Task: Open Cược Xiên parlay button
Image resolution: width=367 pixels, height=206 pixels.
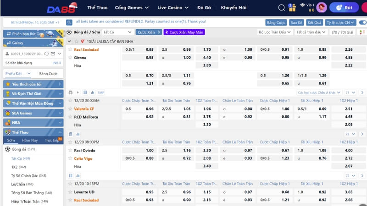Action: (x=149, y=32)
